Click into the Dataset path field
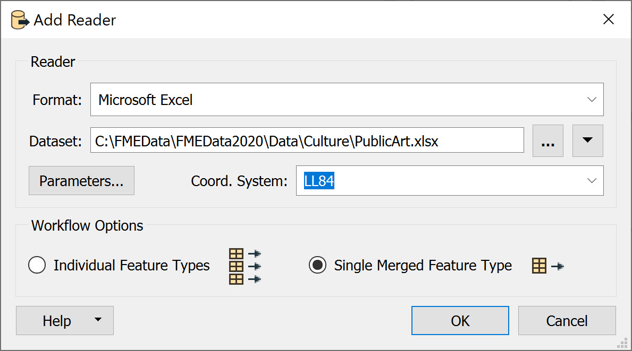 pyautogui.click(x=307, y=141)
